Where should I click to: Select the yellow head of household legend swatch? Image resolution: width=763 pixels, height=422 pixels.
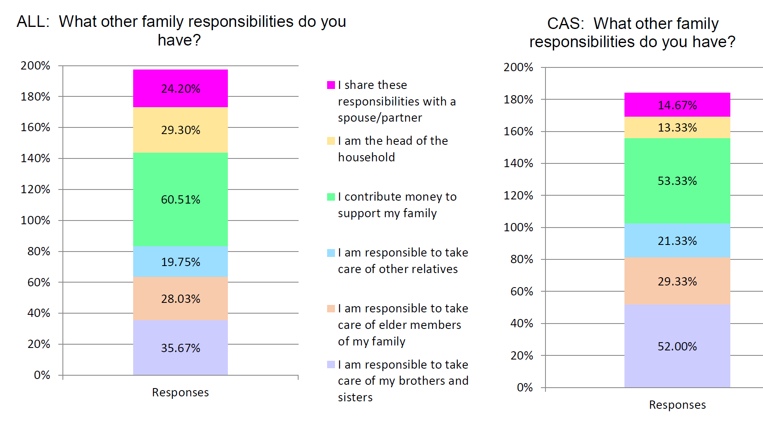pos(331,141)
